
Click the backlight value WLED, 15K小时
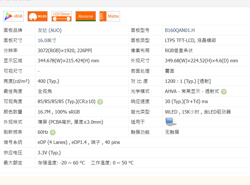[x=198, y=112]
